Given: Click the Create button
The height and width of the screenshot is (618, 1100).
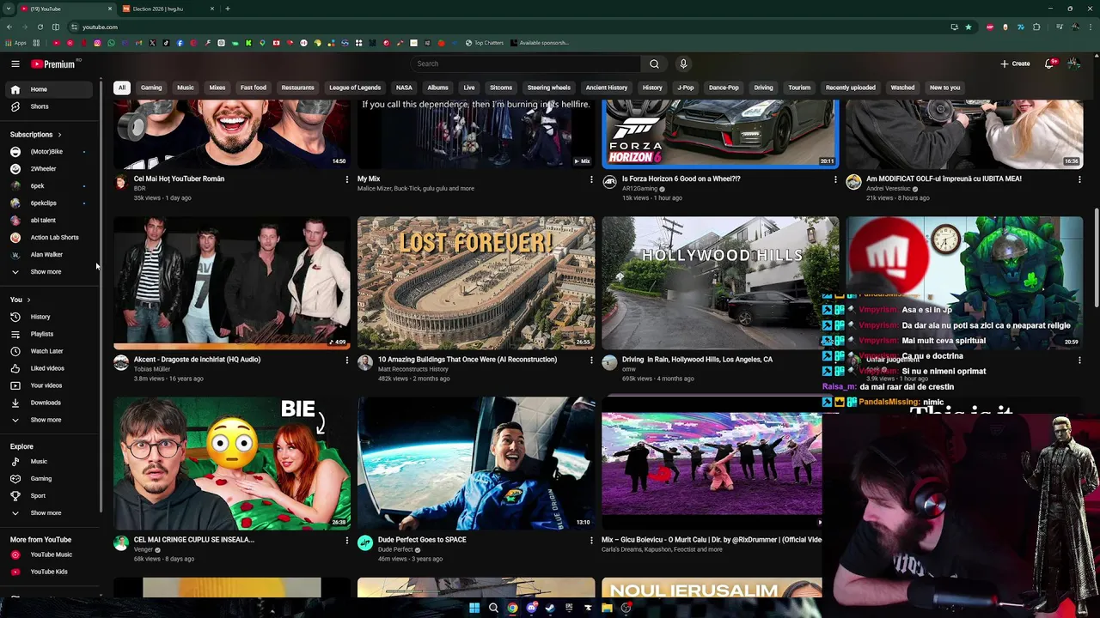Looking at the screenshot, I should pos(1015,64).
